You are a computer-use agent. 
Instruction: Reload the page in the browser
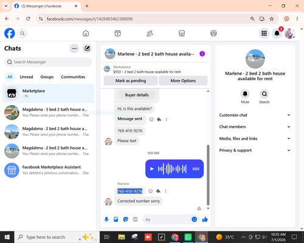coord(28,19)
